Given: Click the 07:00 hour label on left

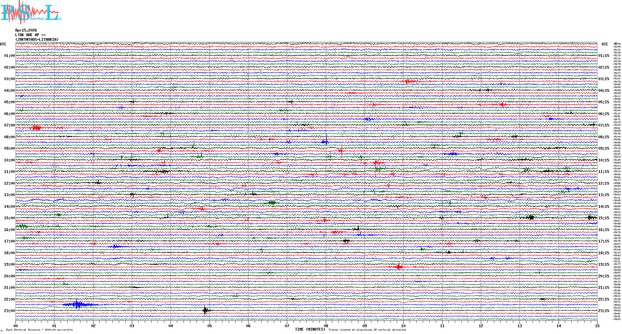Looking at the screenshot, I should point(9,125).
